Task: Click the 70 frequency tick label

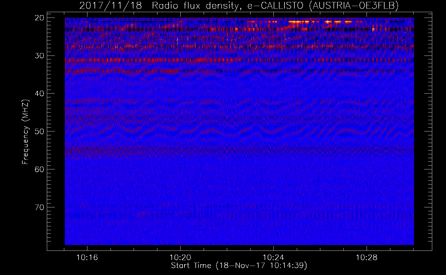Action: click(40, 207)
